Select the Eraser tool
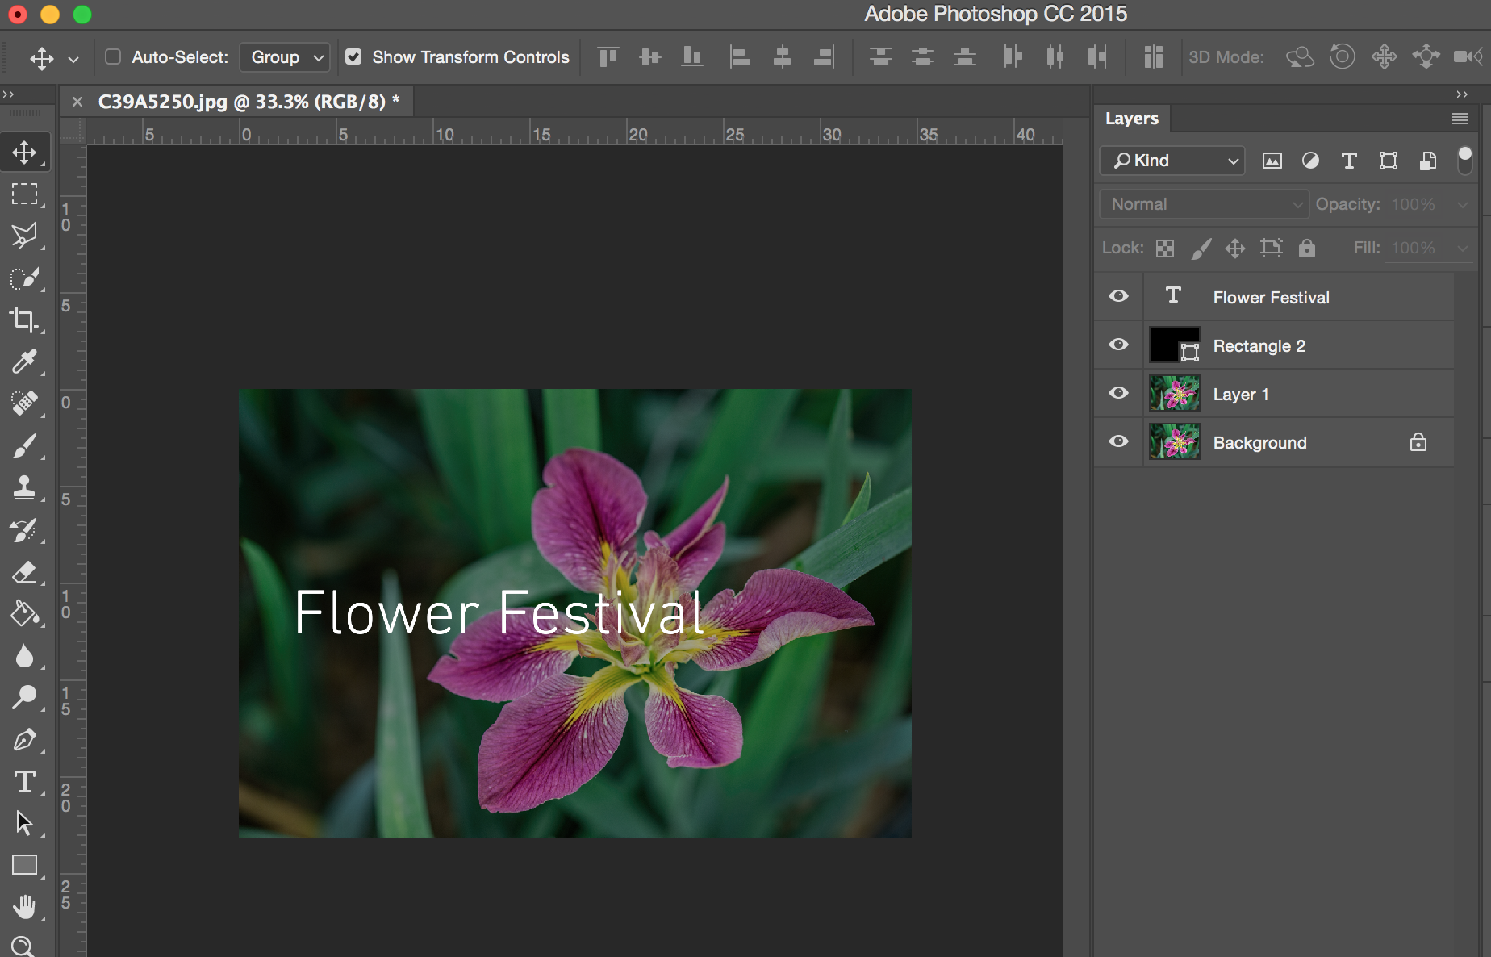This screenshot has height=957, width=1491. (x=24, y=572)
